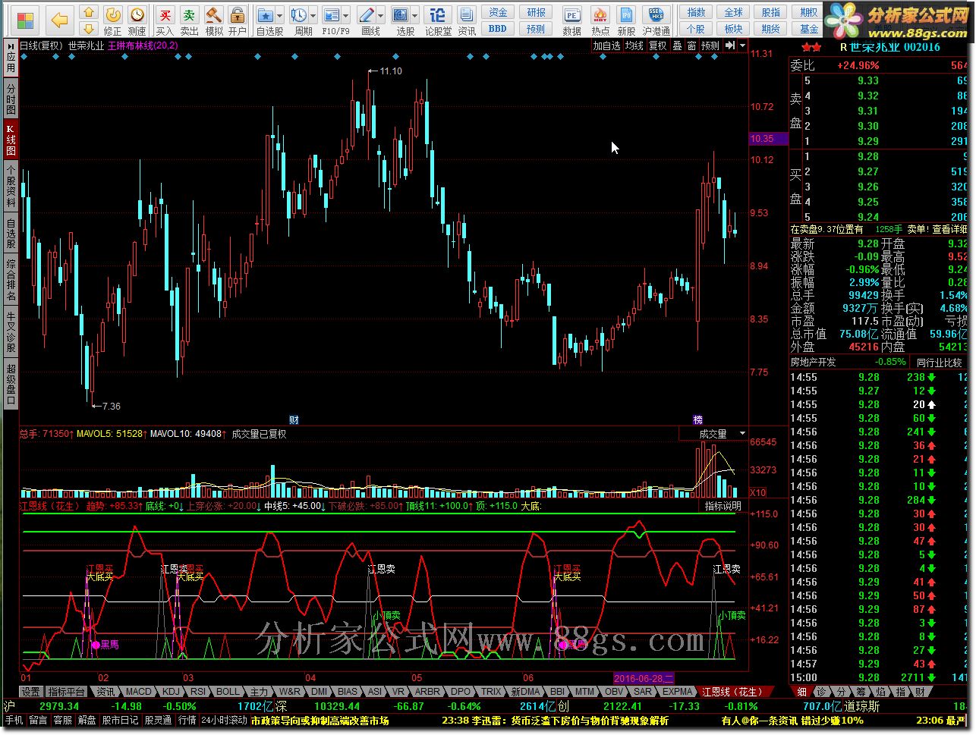
Task: Open the 开户 account opening icon
Action: pyautogui.click(x=238, y=20)
